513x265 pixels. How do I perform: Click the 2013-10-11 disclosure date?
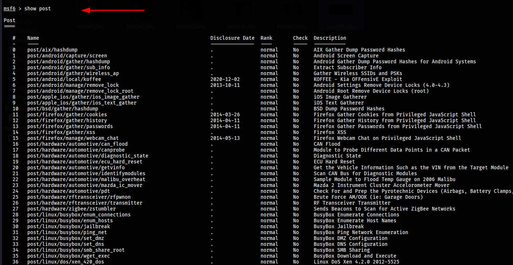click(x=225, y=85)
